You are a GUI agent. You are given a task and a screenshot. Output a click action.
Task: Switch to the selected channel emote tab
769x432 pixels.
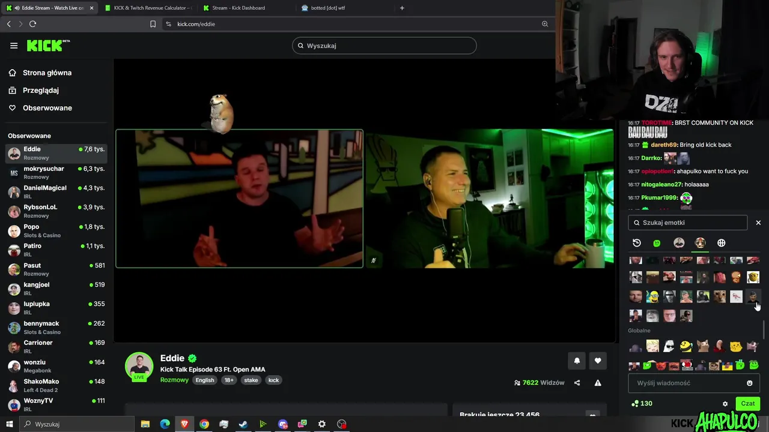click(x=700, y=243)
